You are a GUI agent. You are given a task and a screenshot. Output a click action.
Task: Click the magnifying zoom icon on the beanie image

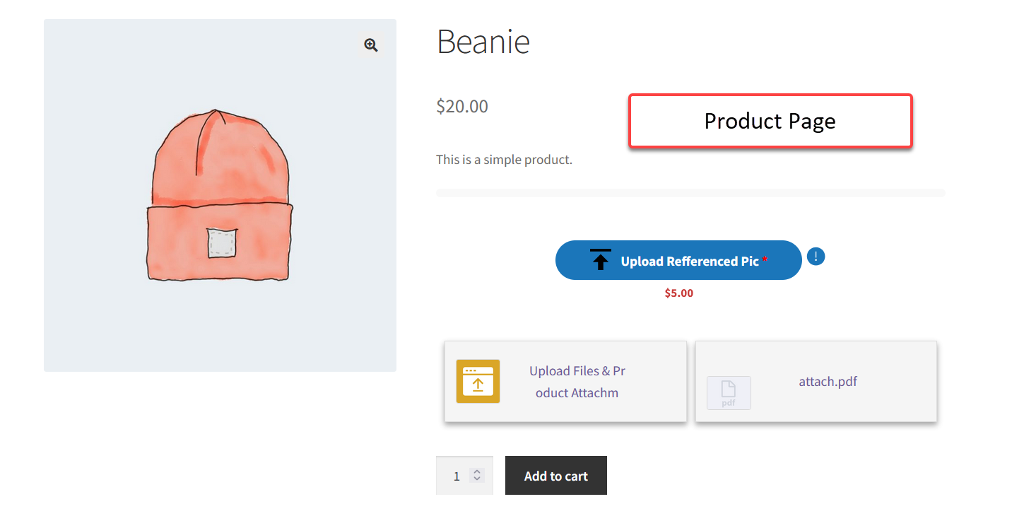(370, 45)
